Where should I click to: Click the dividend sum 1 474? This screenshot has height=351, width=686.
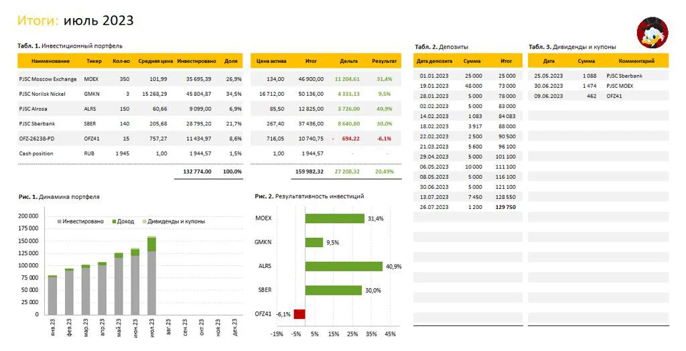coord(590,86)
